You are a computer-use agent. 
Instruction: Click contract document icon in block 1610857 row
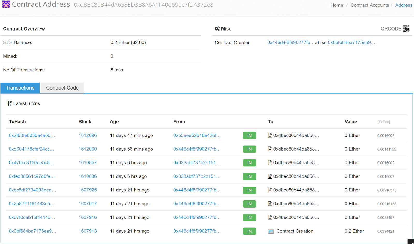coord(270,163)
